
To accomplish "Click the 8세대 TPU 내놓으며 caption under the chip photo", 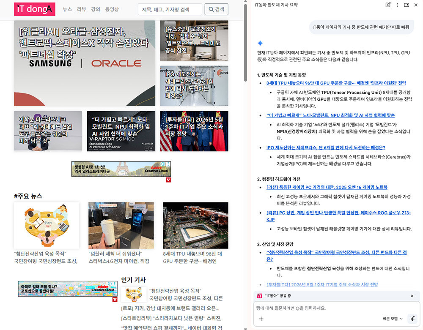I will (x=192, y=257).
